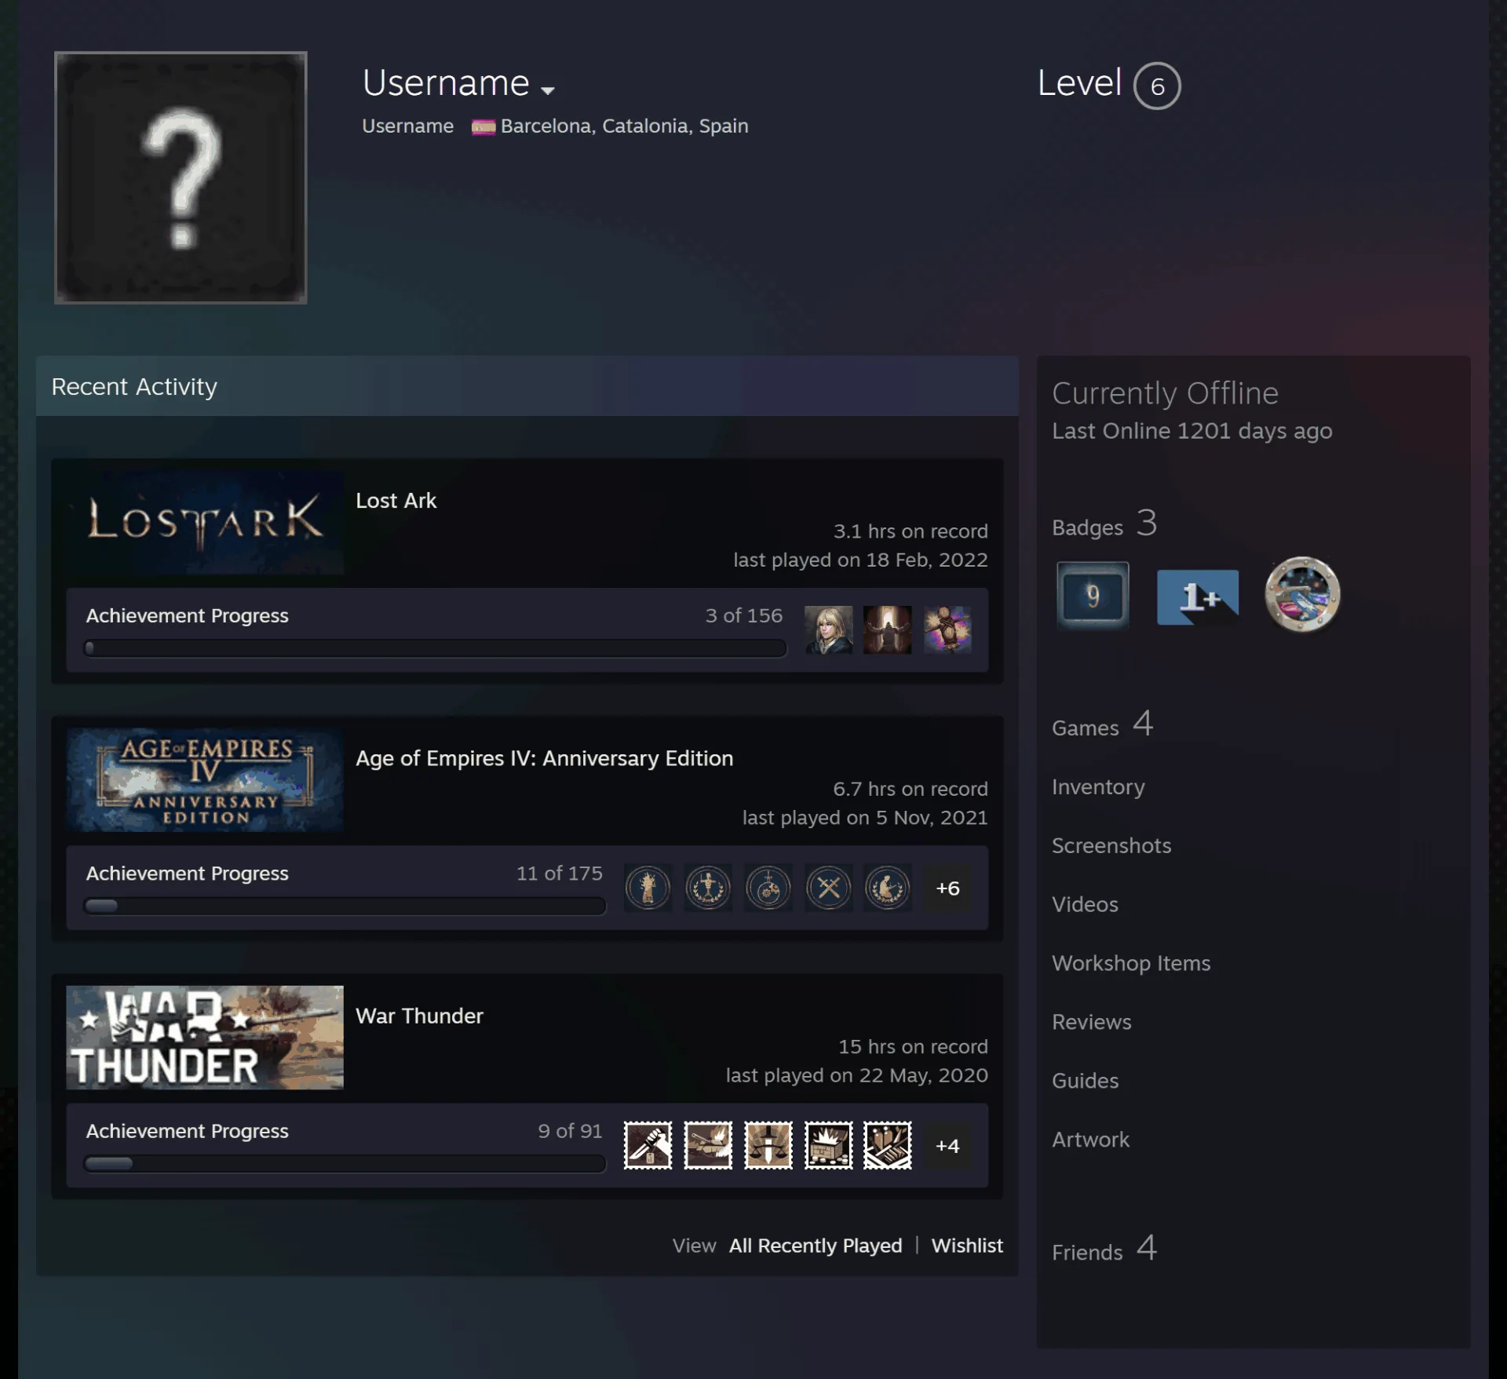Open the War Thunder banner image
Viewport: 1507px width, 1379px height.
[x=205, y=1038]
